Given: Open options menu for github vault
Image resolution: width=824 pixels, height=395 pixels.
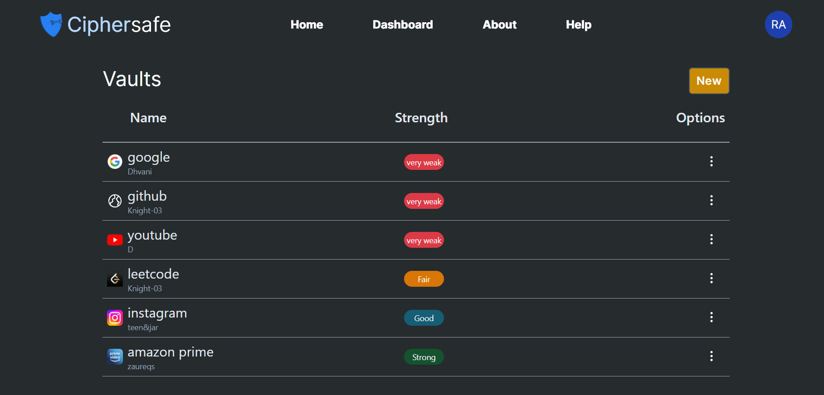Looking at the screenshot, I should click(711, 200).
